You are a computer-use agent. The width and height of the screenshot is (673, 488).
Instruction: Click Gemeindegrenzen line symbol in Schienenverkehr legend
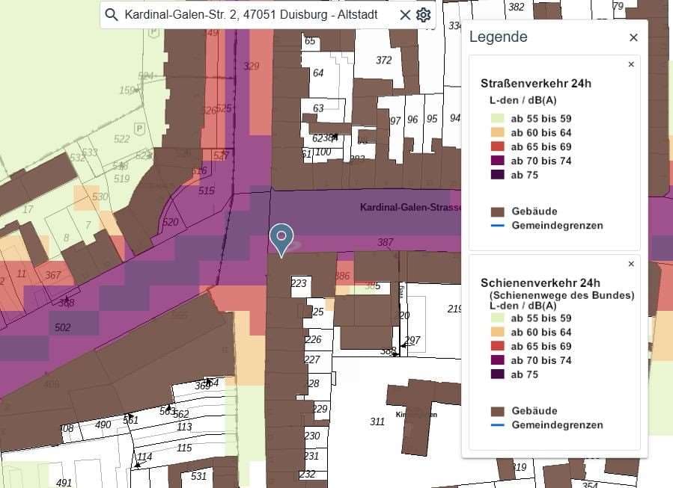point(498,425)
